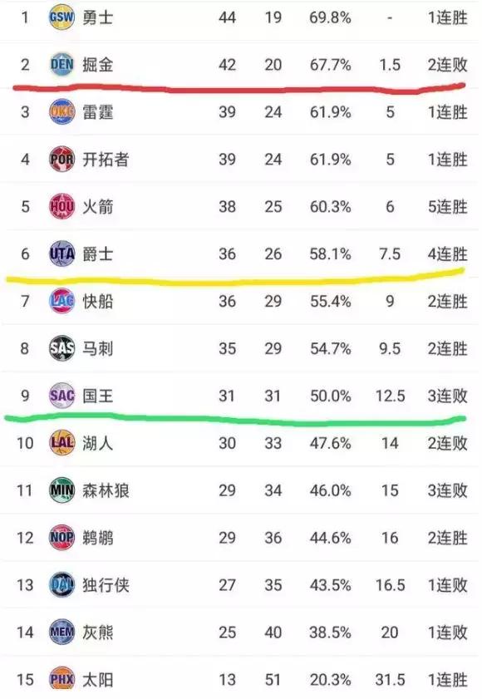
Task: Click the 灰熊 38.5% win percentage
Action: 330,633
